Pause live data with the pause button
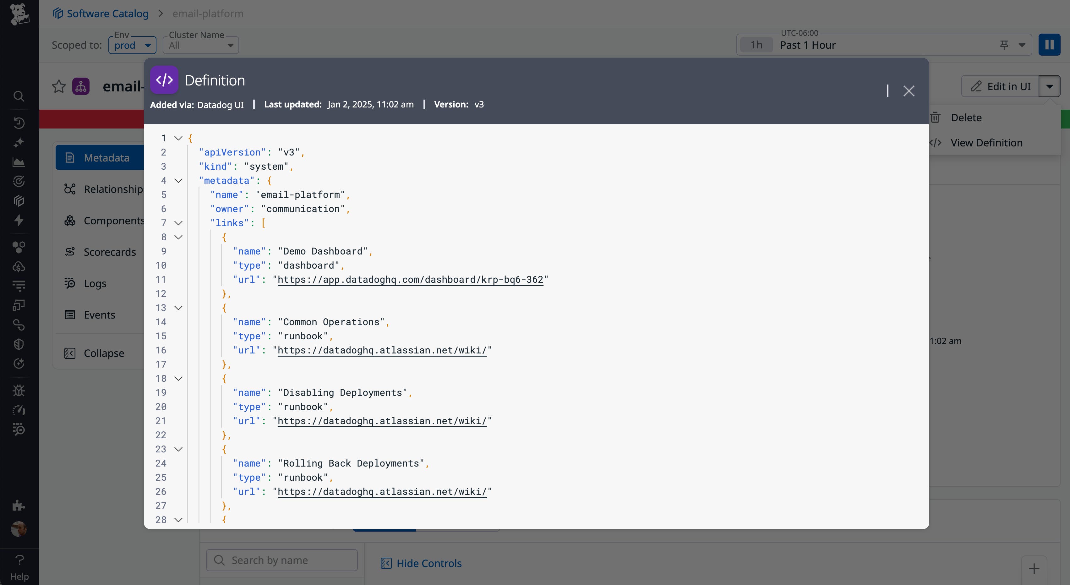The image size is (1070, 585). point(1049,45)
